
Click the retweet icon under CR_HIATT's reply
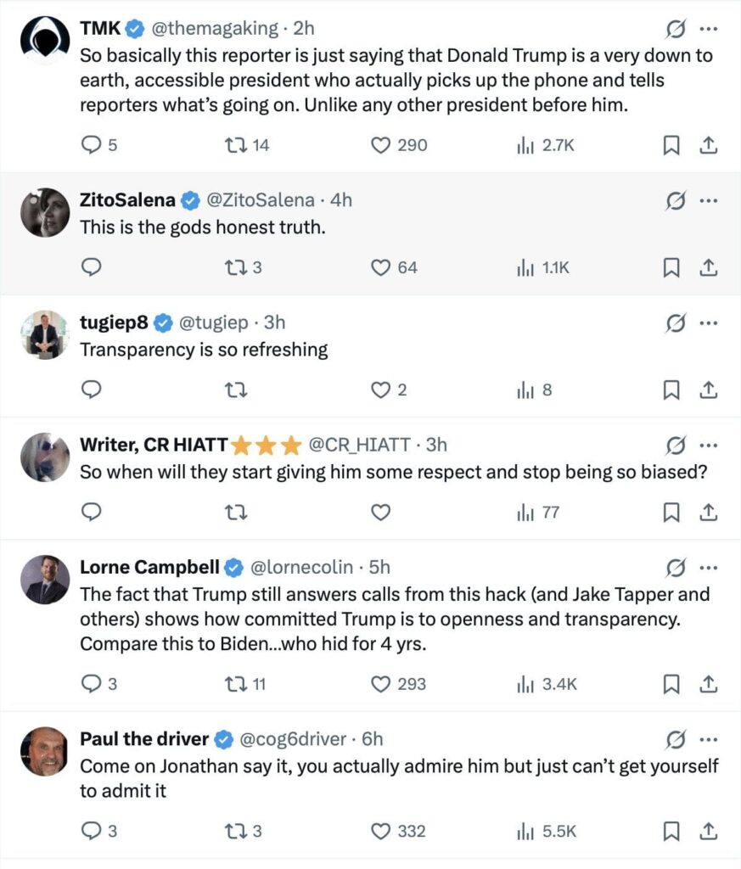(x=234, y=513)
